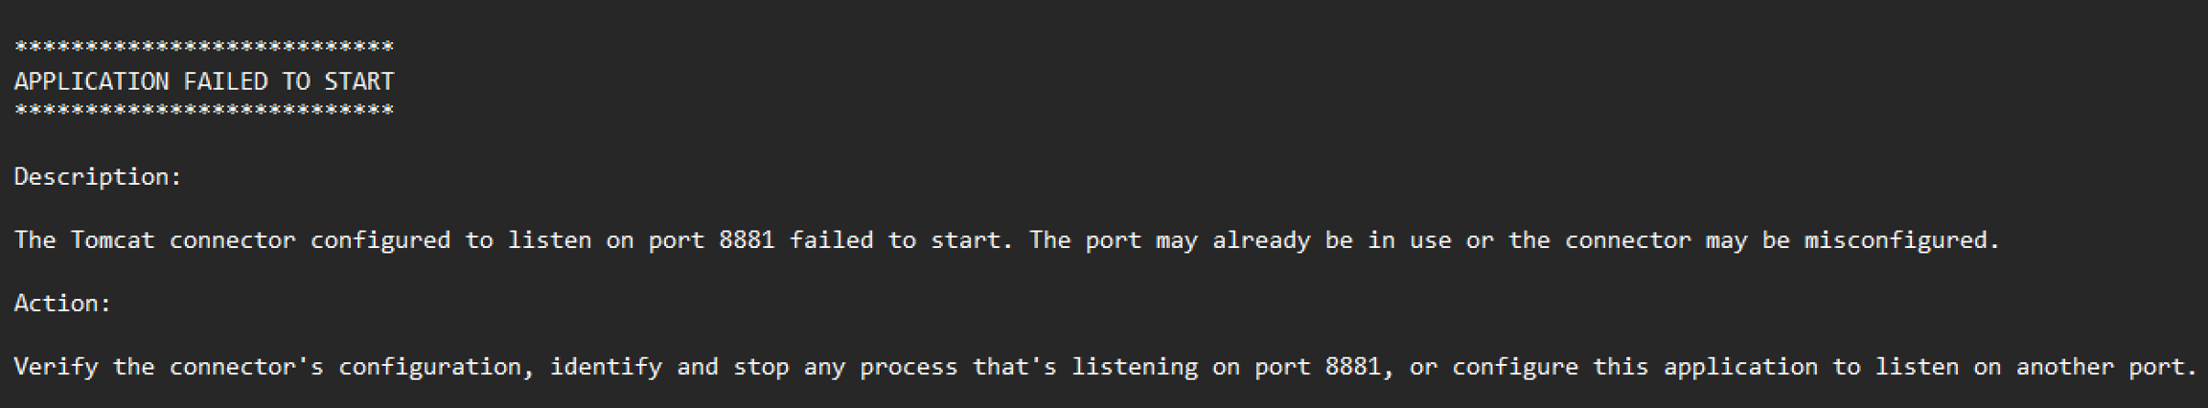The width and height of the screenshot is (2208, 408).
Task: Click port 8881 in the description line
Action: coord(747,240)
